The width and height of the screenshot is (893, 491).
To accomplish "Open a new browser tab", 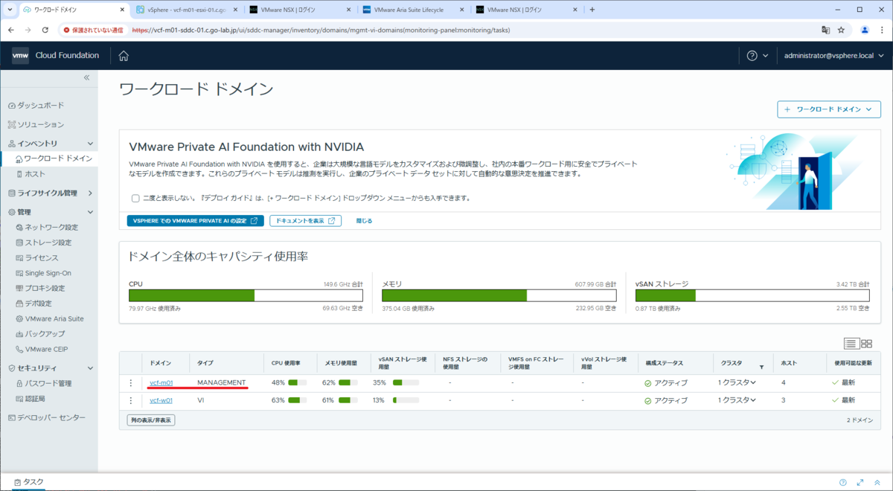I will click(592, 10).
